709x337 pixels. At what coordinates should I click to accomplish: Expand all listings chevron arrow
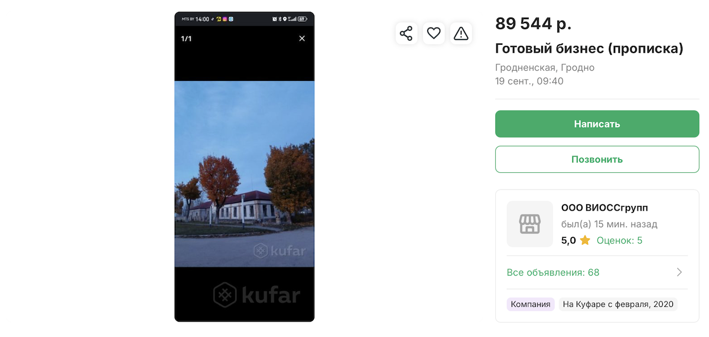click(x=679, y=272)
